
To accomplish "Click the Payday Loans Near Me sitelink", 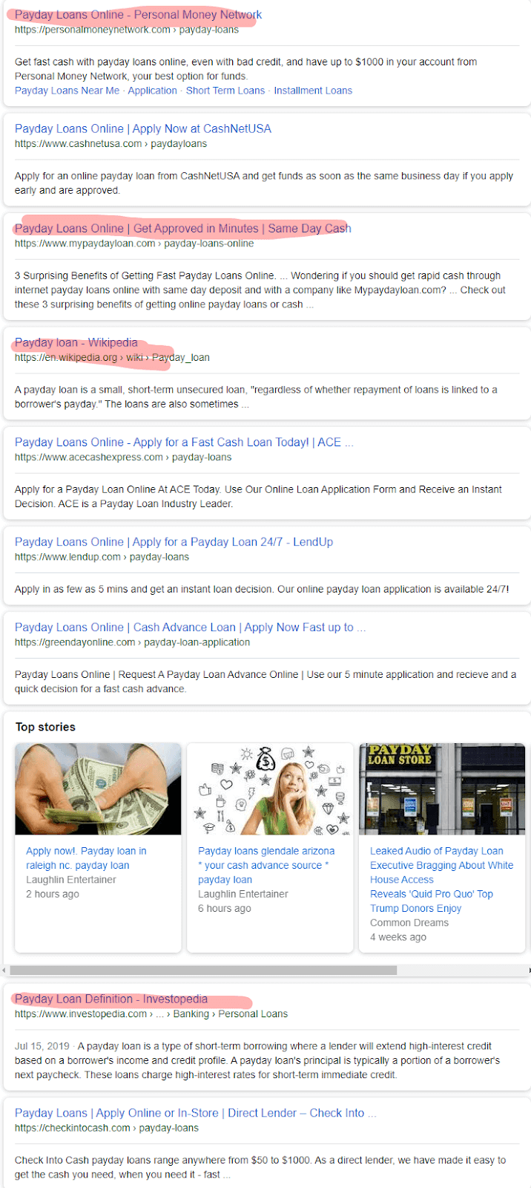I will click(x=67, y=91).
